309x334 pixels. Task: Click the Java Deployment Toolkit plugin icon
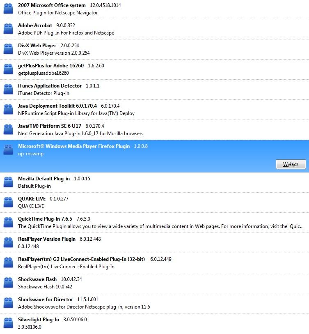pyautogui.click(x=8, y=109)
